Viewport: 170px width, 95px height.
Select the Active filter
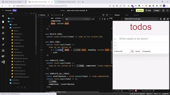[138, 51]
